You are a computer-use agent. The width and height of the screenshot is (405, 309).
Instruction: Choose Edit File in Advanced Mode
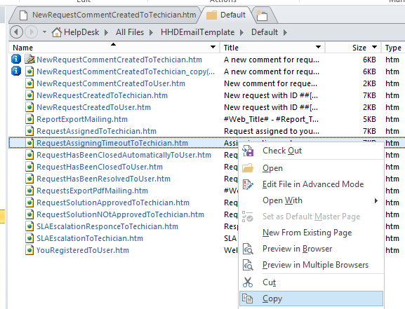311,184
